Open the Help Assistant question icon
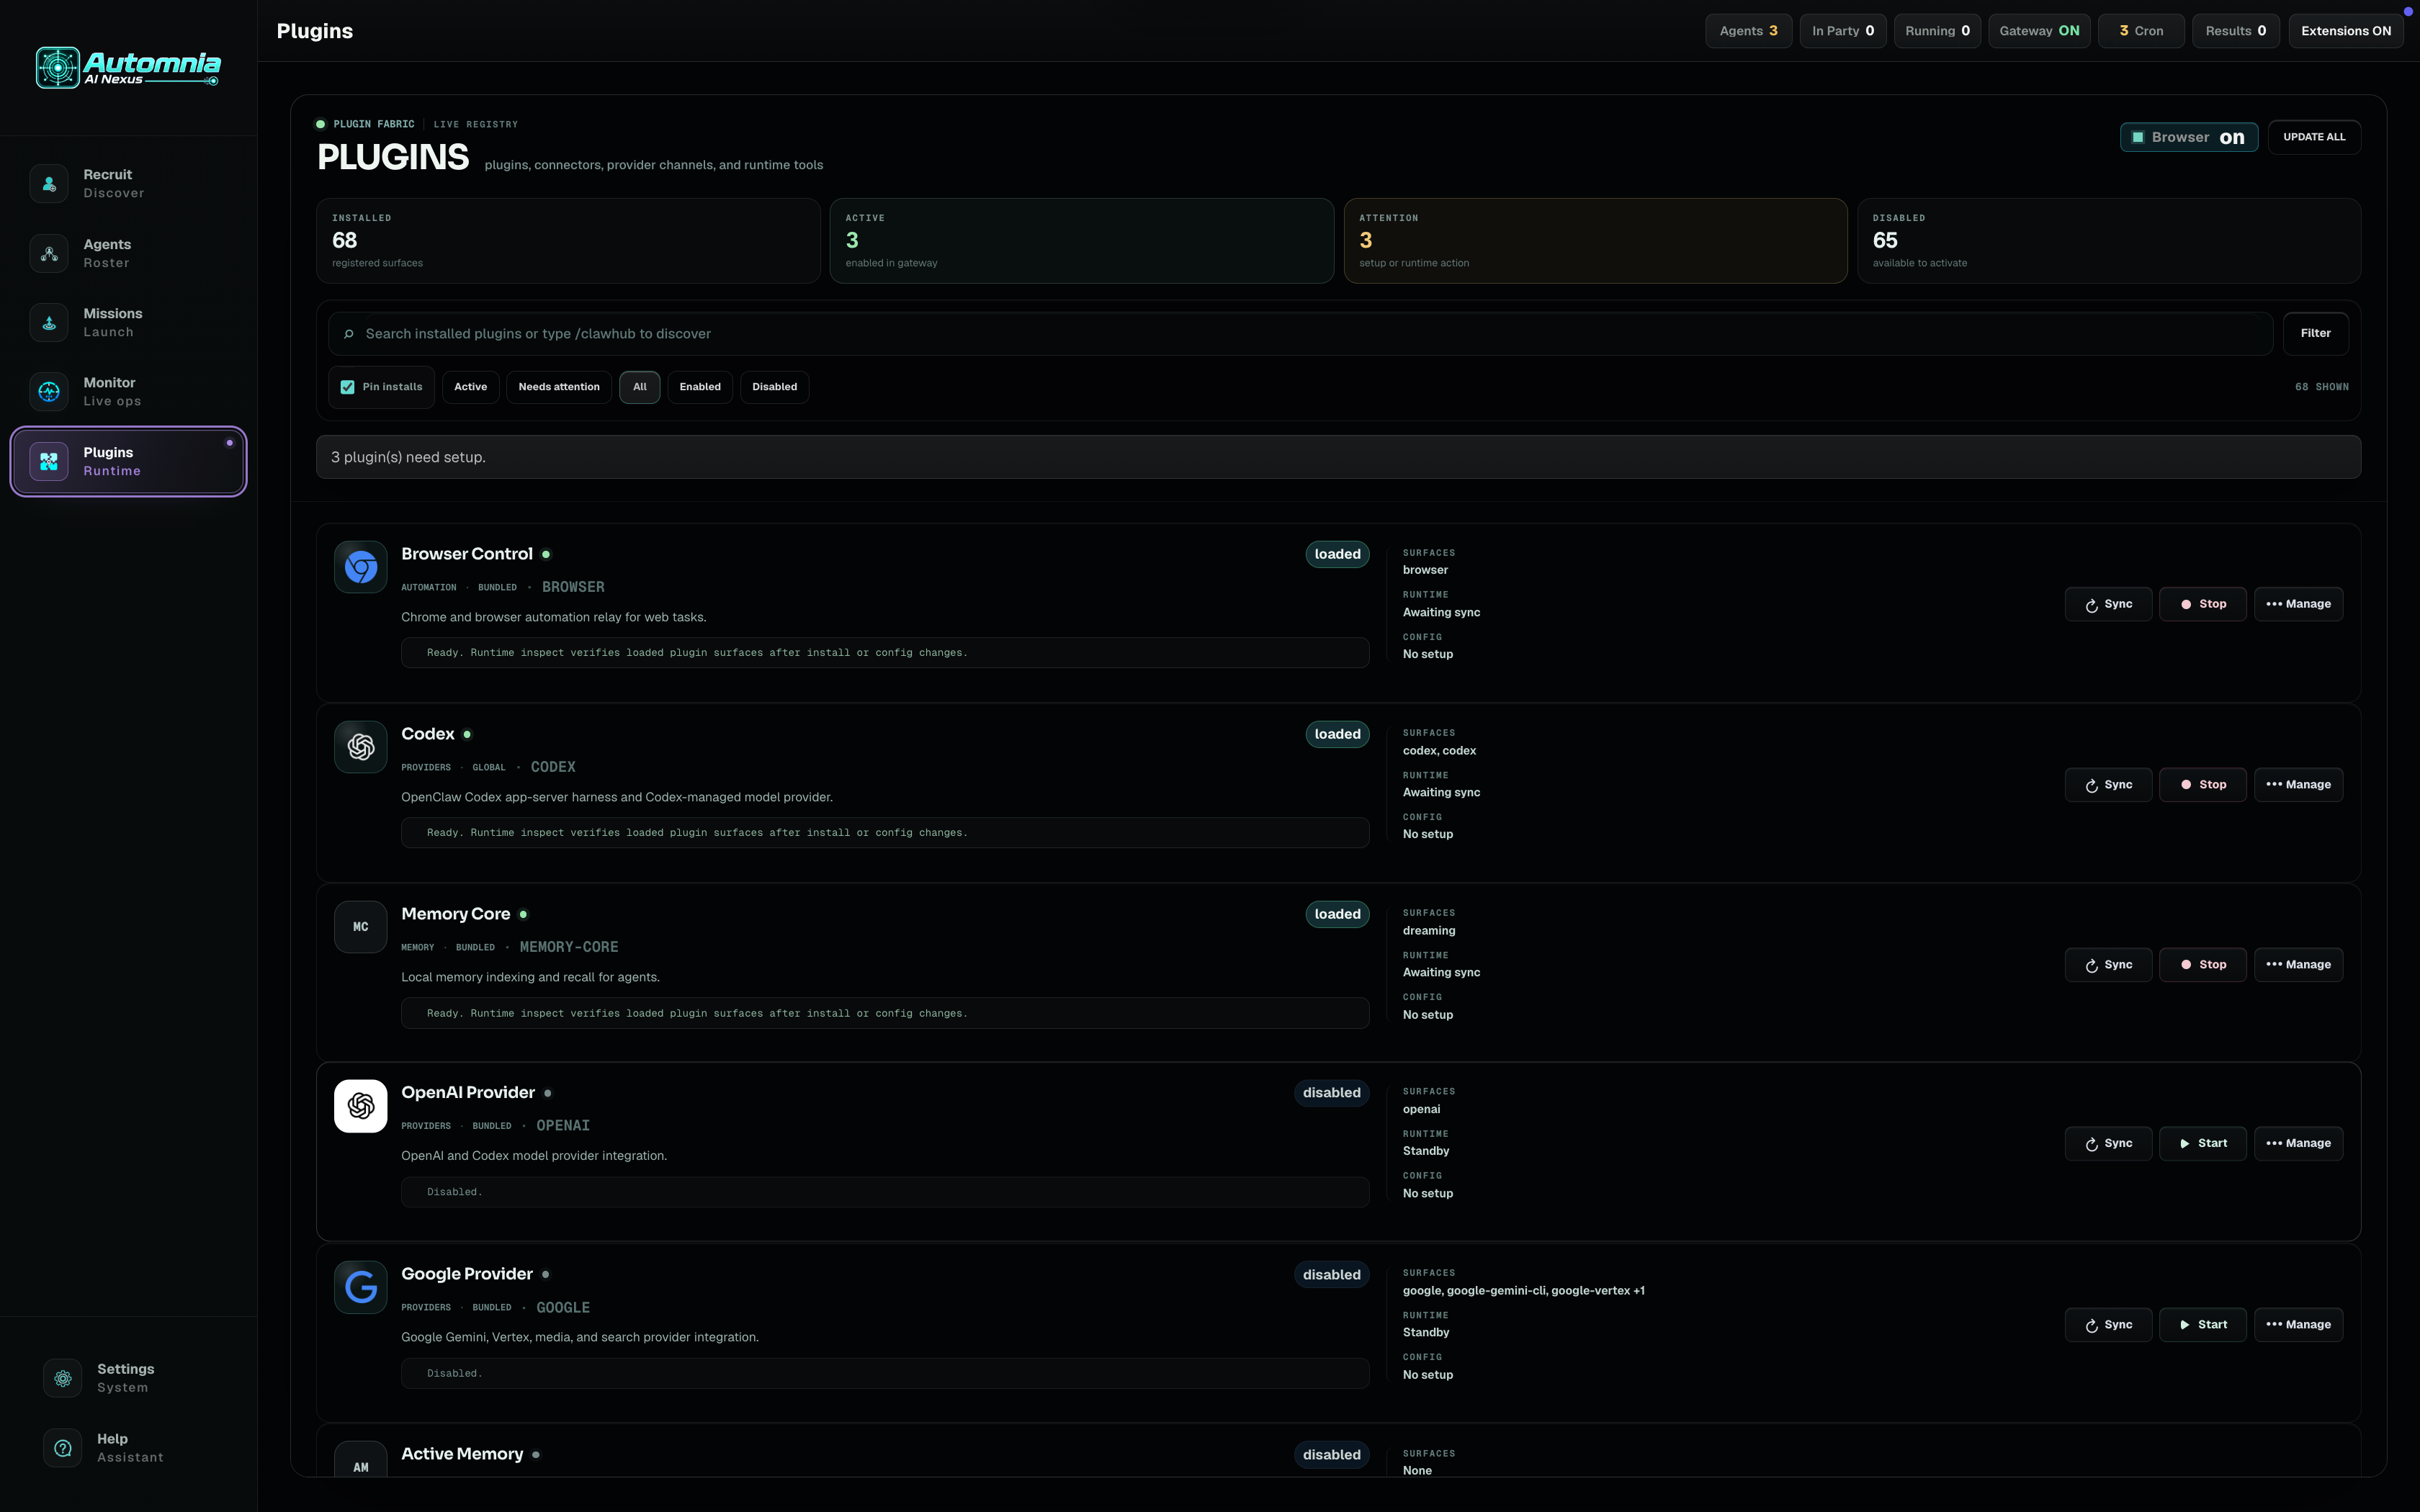Screen dimensions: 2420x1512 63,1448
